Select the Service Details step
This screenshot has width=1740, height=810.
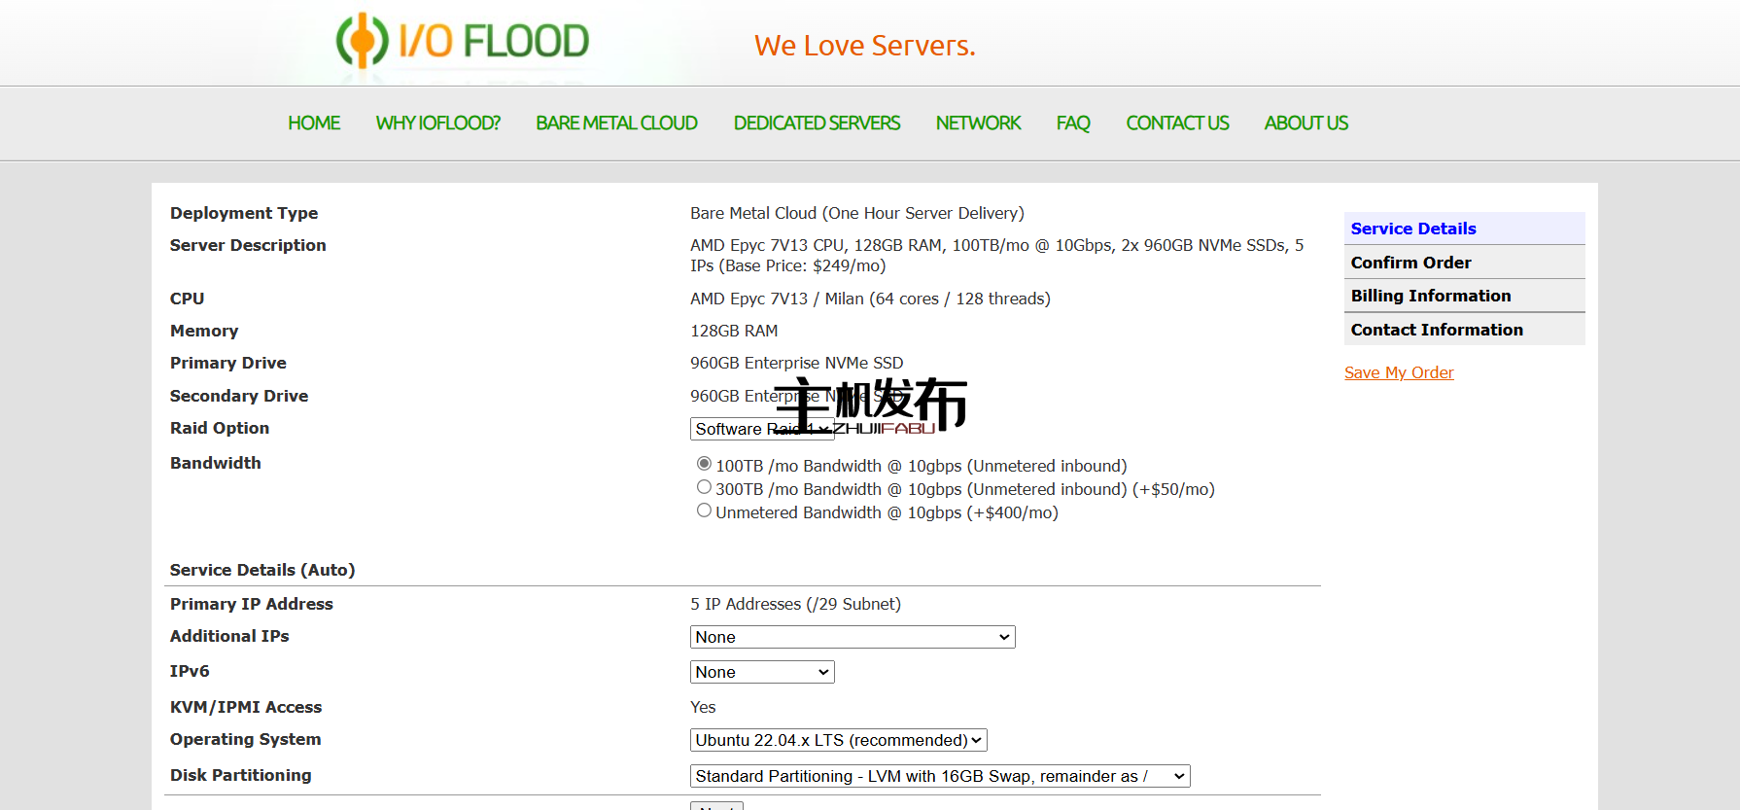pyautogui.click(x=1413, y=229)
